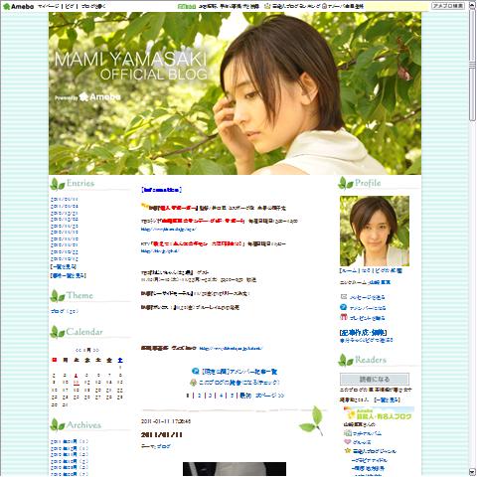The image size is (477, 477).
Task: Open the 2011/01/11 post title
Action: tap(162, 435)
